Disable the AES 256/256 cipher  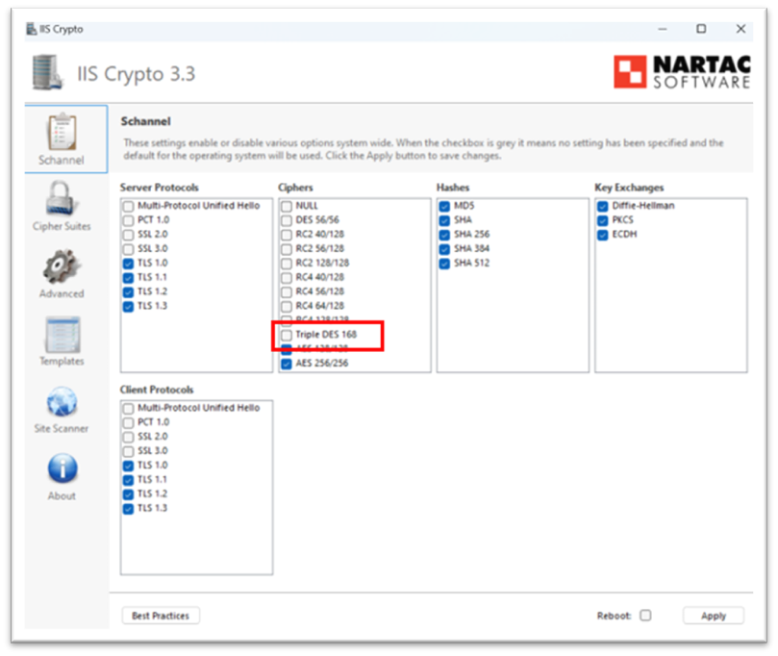point(286,365)
